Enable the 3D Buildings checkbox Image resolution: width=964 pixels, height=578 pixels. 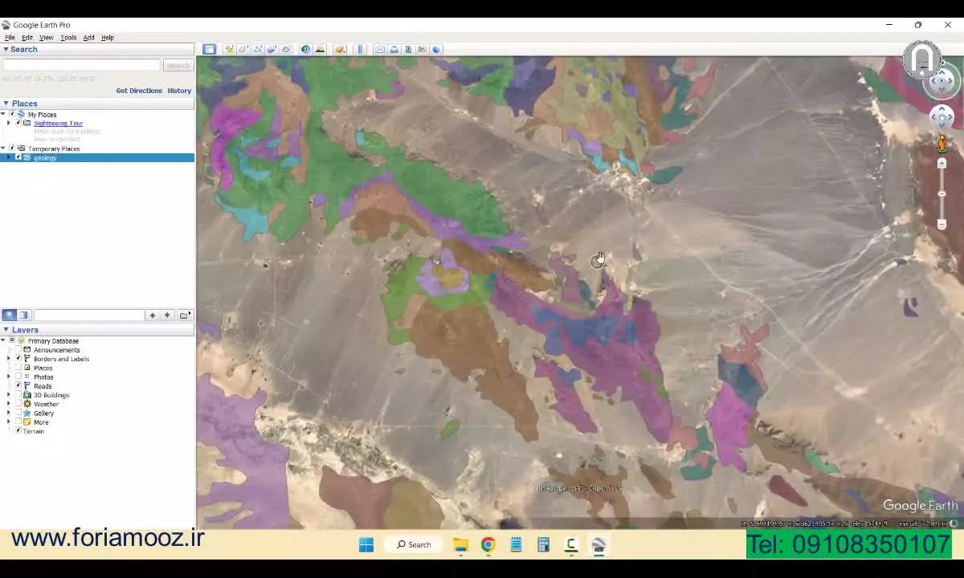[18, 395]
